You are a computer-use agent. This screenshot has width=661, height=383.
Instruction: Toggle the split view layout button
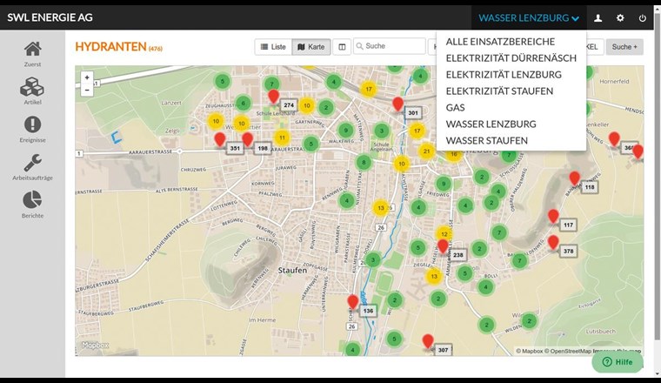[x=343, y=46]
